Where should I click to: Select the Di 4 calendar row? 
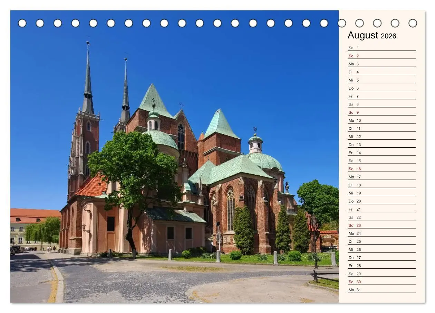tap(381, 72)
